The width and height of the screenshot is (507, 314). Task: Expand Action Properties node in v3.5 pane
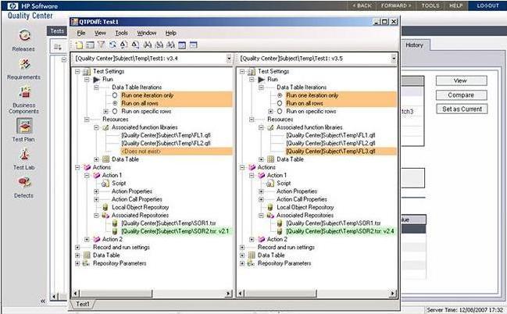(261, 191)
